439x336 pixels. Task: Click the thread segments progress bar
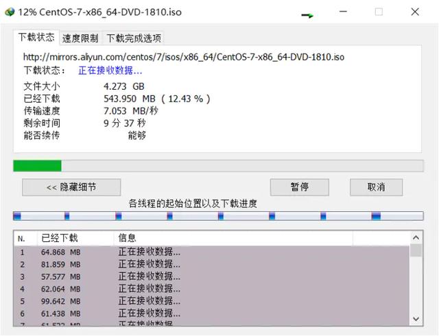[218, 216]
